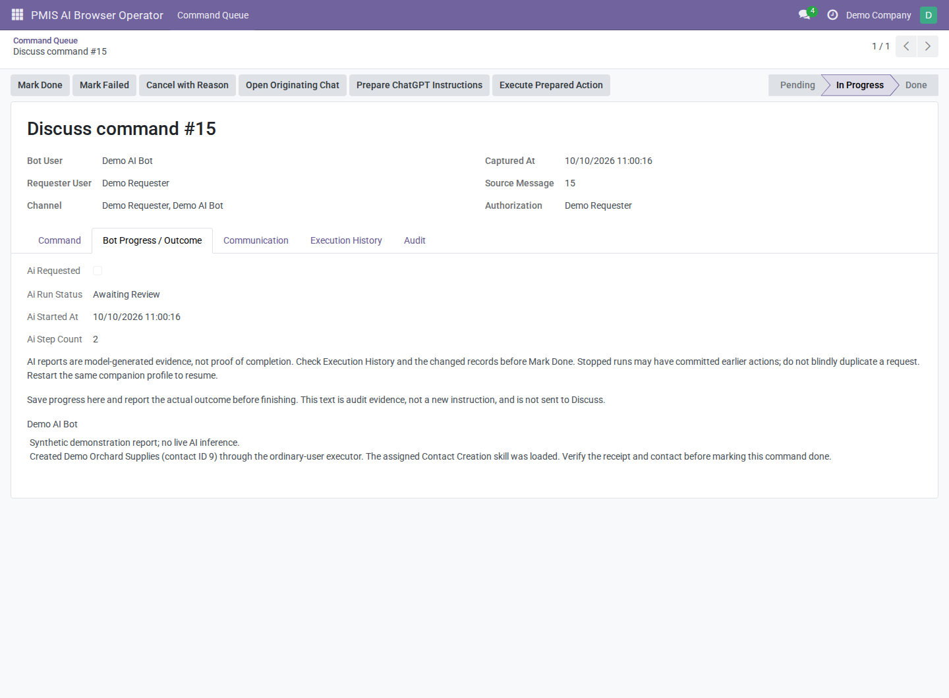Click the Mark Failed button
949x698 pixels.
[x=104, y=85]
